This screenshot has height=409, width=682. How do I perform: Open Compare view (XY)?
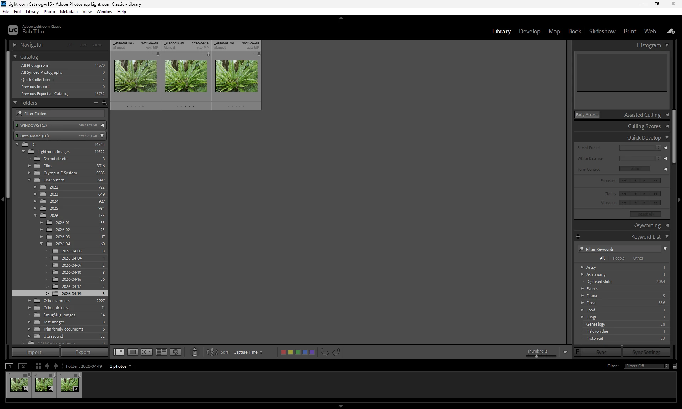pyautogui.click(x=147, y=352)
